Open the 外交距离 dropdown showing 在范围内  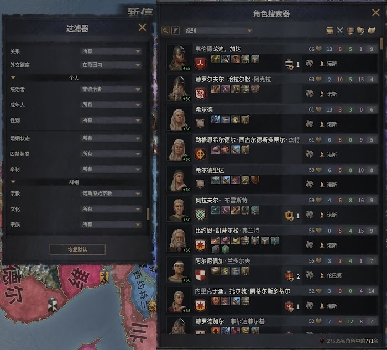tap(111, 65)
